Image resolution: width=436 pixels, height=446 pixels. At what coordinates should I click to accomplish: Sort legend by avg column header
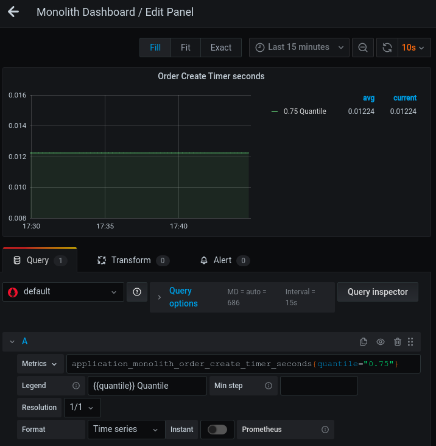coord(368,98)
